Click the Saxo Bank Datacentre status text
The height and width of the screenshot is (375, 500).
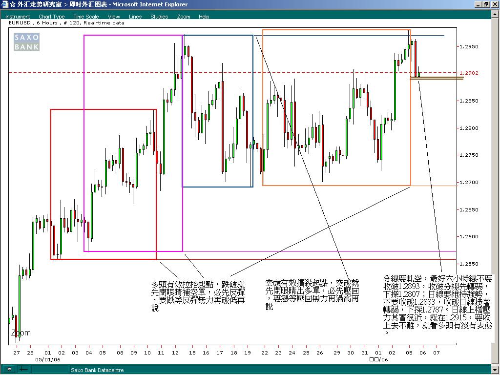click(97, 370)
